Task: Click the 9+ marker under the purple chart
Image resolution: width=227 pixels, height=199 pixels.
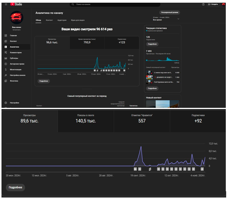Action: [x=135, y=169]
